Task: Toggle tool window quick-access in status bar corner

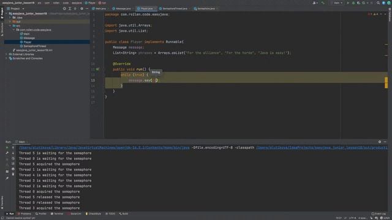Action: click(2, 218)
